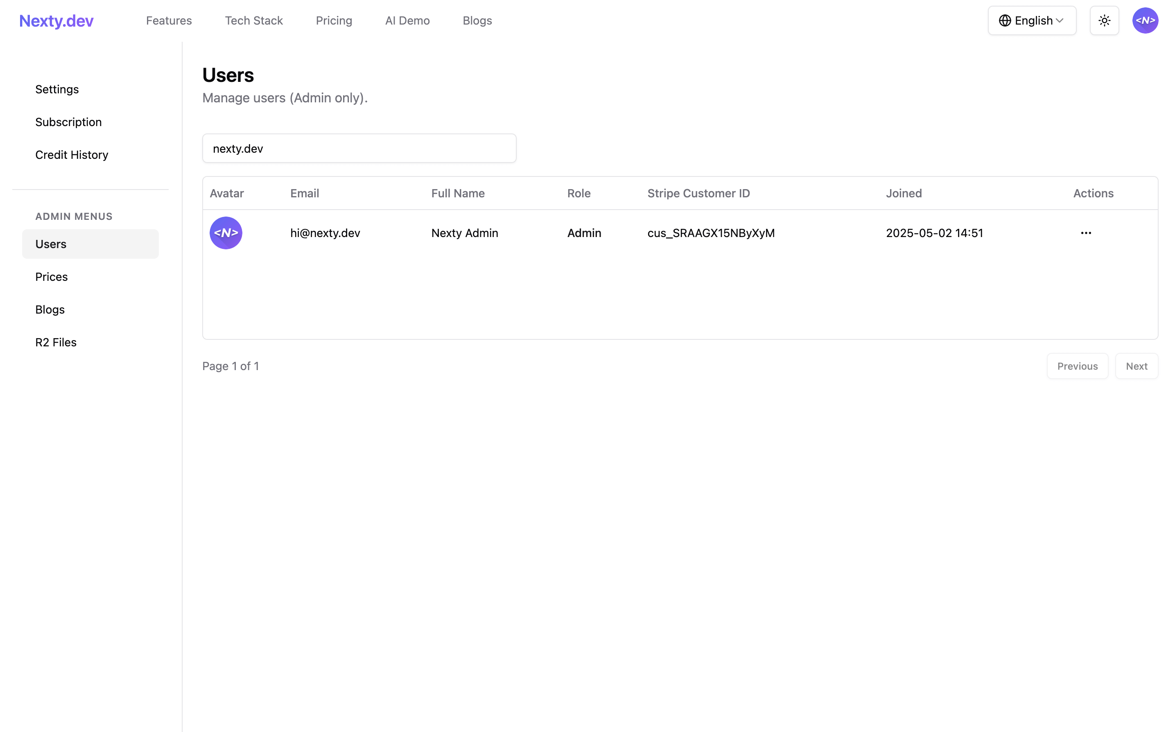Screen dimensions: 1175x732
Task: Open R2 Files from the sidebar
Action: (55, 342)
